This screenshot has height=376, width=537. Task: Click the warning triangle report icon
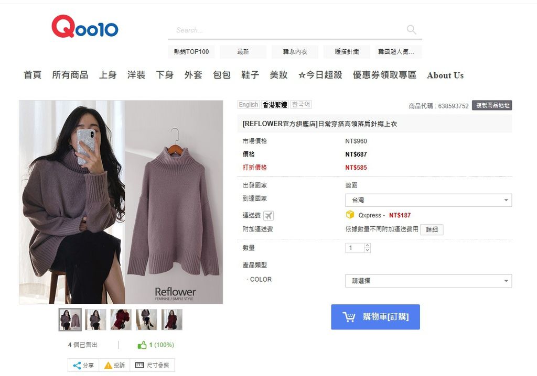tap(108, 366)
